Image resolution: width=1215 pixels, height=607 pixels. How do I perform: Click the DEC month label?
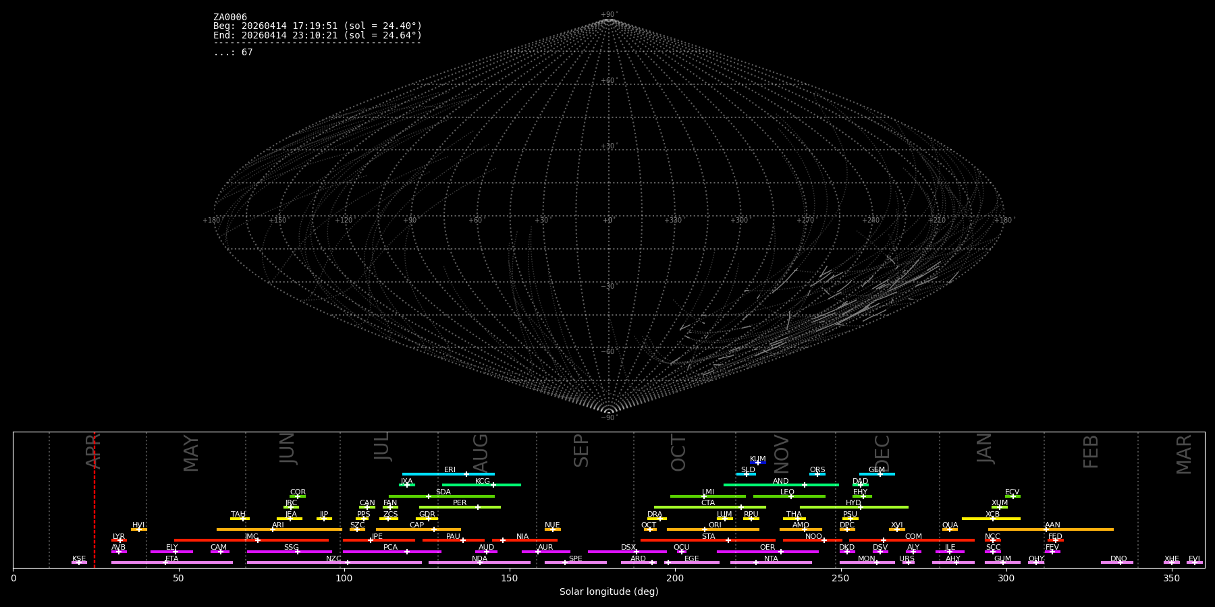[882, 453]
